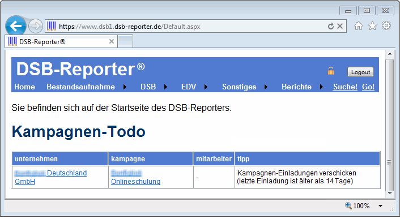Open browser settings gear icon
This screenshot has width=400, height=219.
pyautogui.click(x=386, y=25)
